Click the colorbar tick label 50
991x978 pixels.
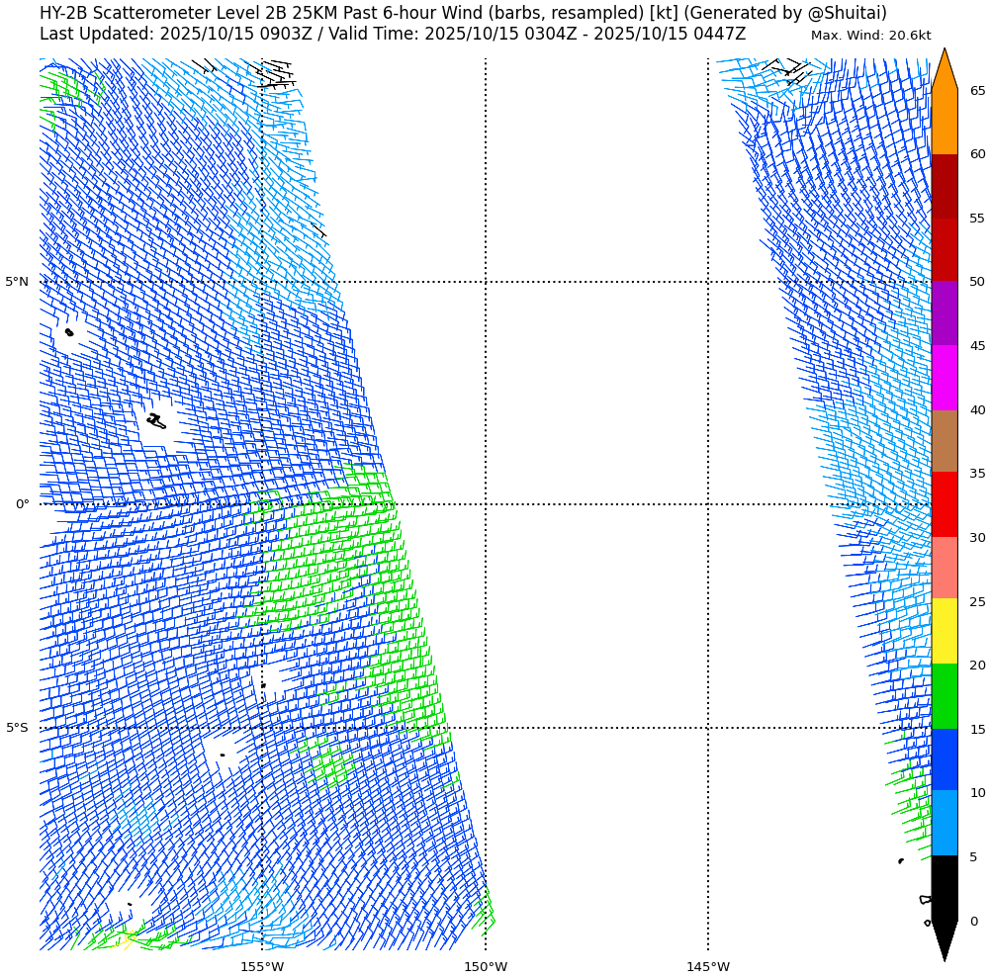pos(977,282)
